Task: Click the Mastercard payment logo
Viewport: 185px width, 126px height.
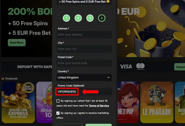Action: tap(140, 66)
